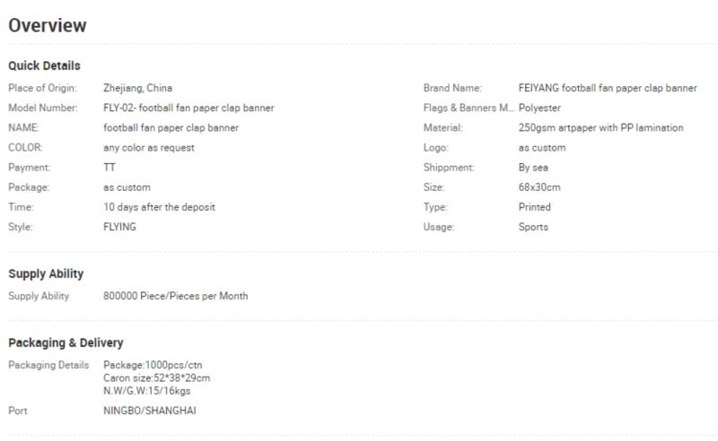This screenshot has width=718, height=441.
Task: Click the By sea shipment value
Action: coord(533,168)
